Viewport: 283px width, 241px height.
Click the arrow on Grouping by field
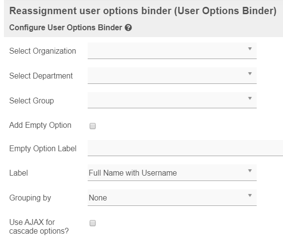250,196
